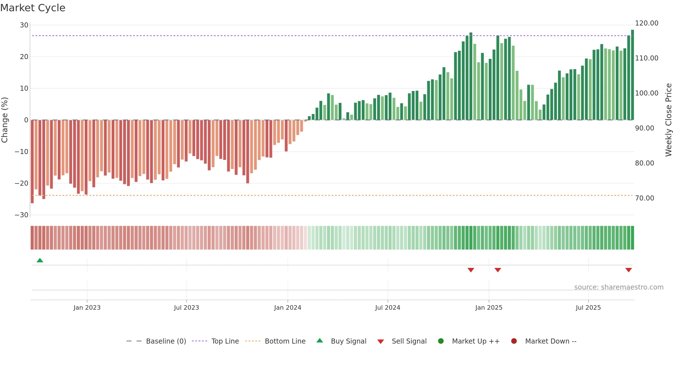Toggle the Market Down -- legend entry
The width and height of the screenshot is (673, 378).
pyautogui.click(x=544, y=341)
